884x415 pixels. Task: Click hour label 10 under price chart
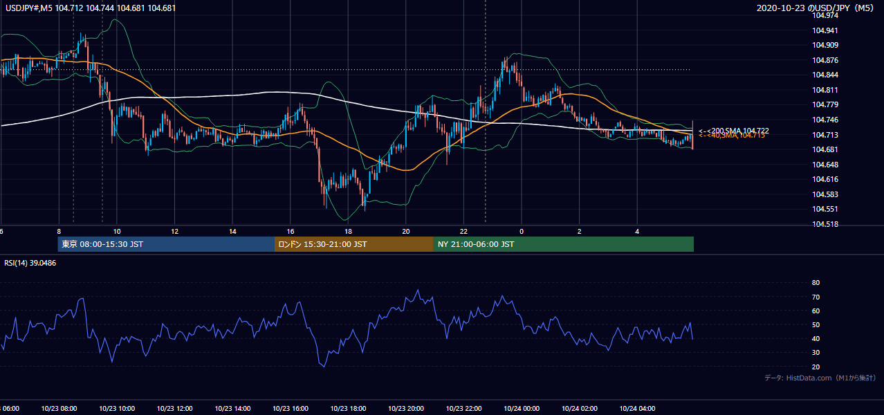117,232
